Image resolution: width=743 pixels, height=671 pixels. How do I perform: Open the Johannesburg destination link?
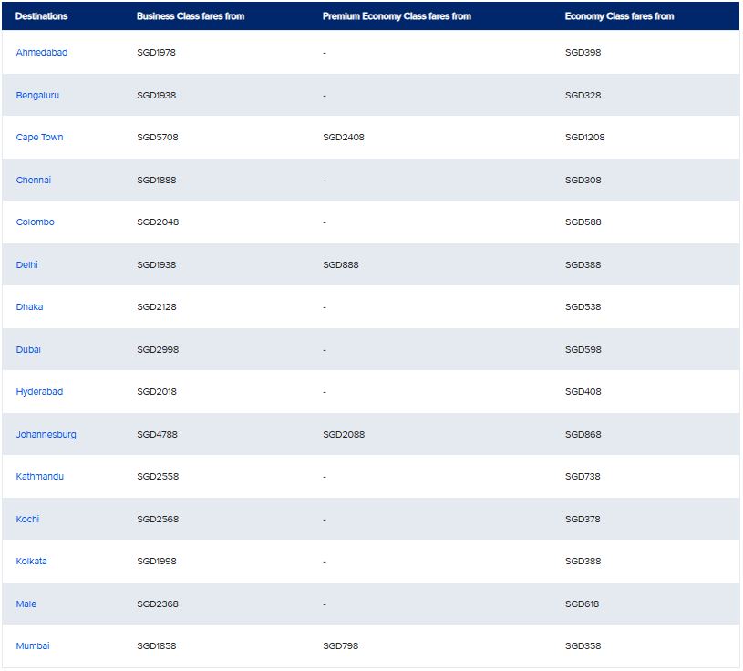tap(46, 435)
